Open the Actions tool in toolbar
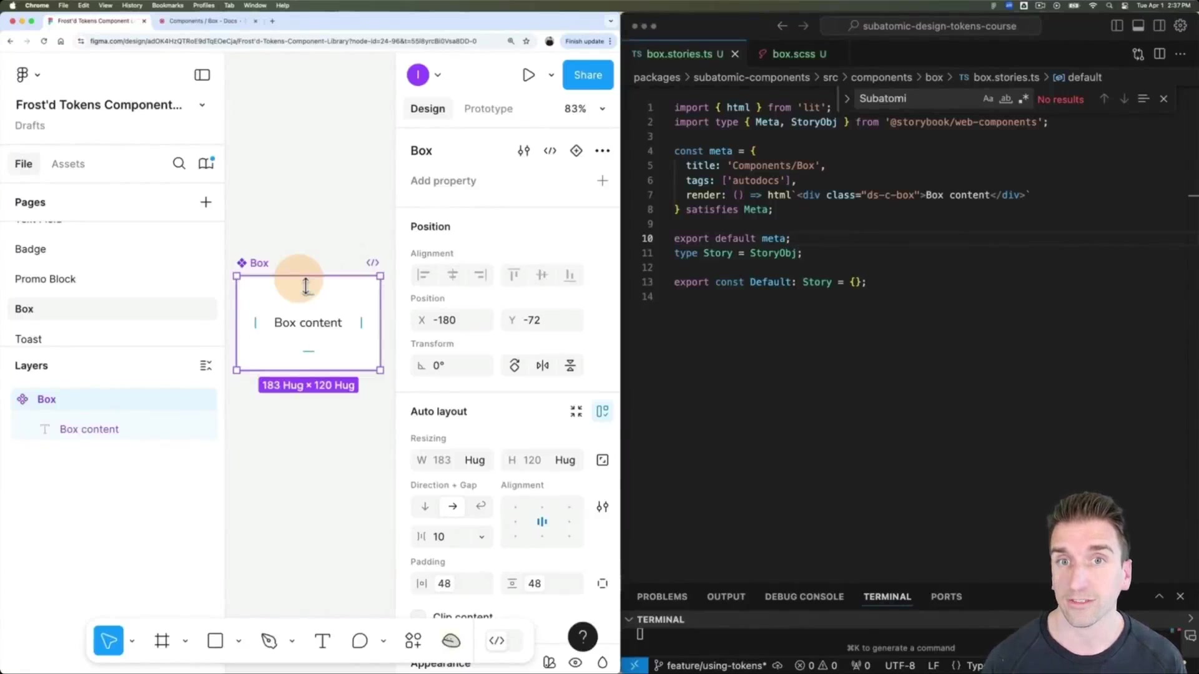This screenshot has width=1199, height=674. (413, 640)
